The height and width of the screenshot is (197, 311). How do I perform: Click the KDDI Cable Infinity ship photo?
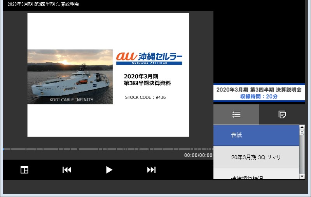[70, 77]
